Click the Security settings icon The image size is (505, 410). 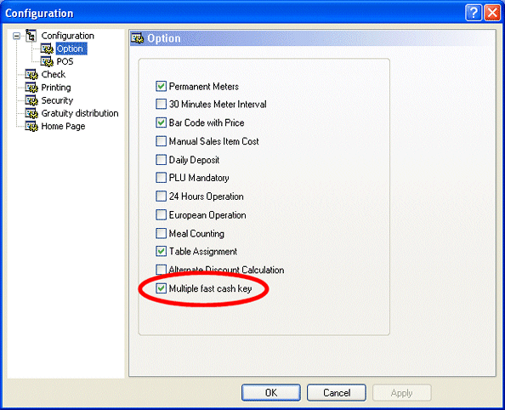click(x=31, y=100)
